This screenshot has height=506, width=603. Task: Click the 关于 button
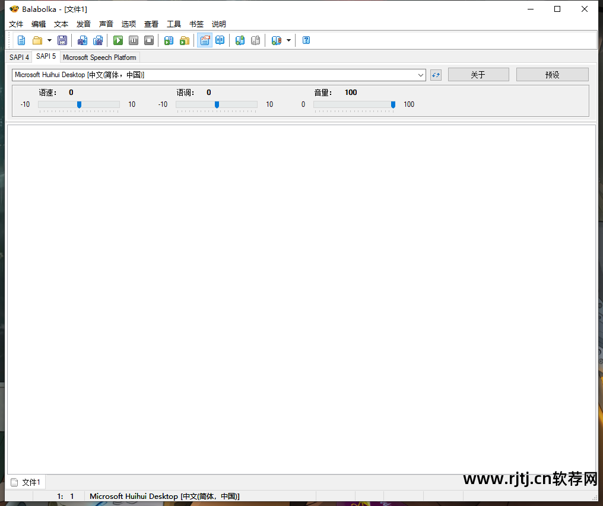[x=478, y=75]
